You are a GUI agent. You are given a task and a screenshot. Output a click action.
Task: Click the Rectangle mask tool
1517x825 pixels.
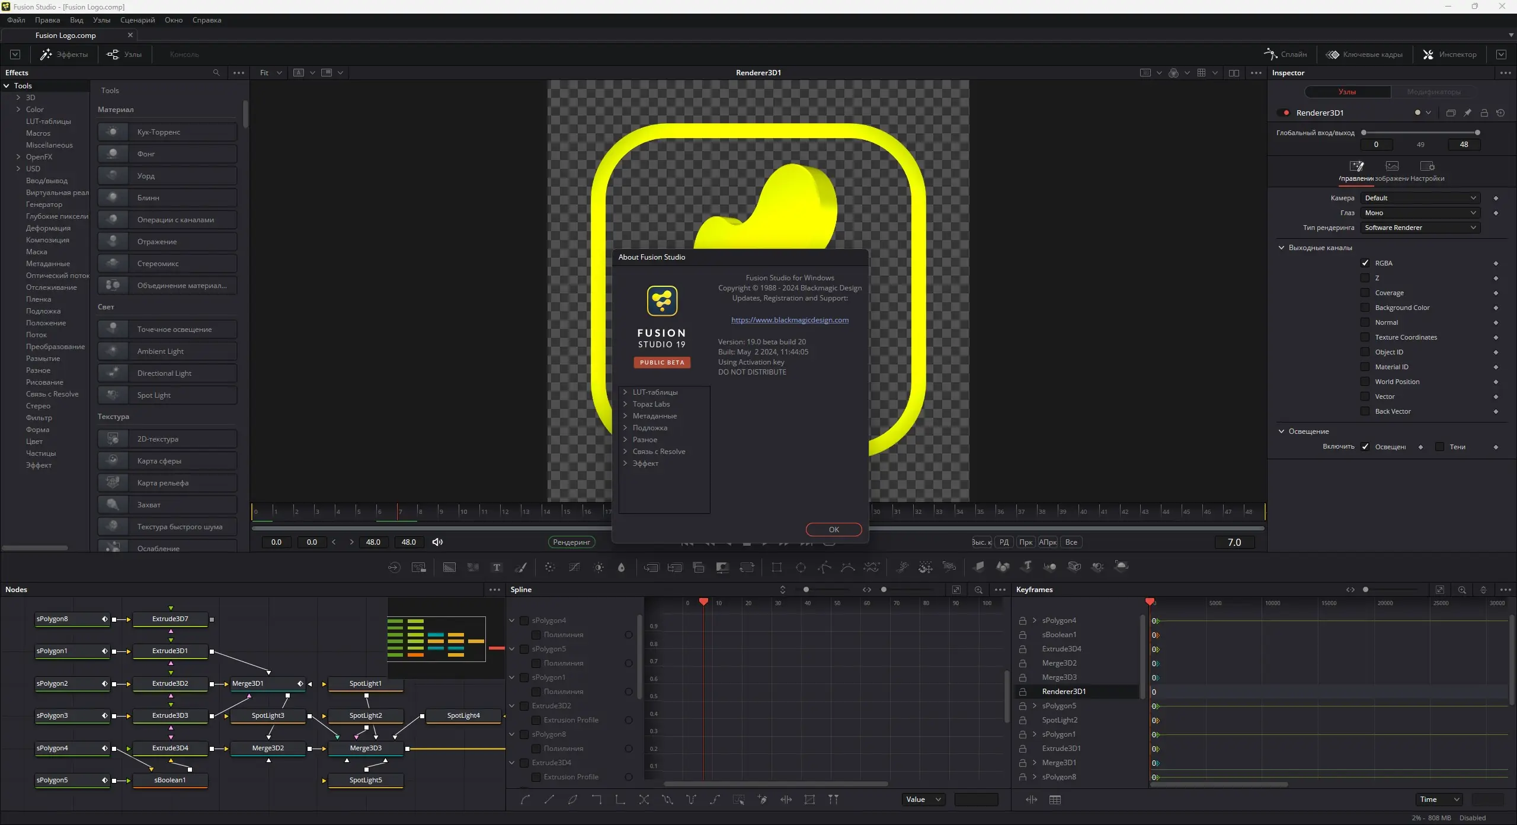pyautogui.click(x=776, y=567)
